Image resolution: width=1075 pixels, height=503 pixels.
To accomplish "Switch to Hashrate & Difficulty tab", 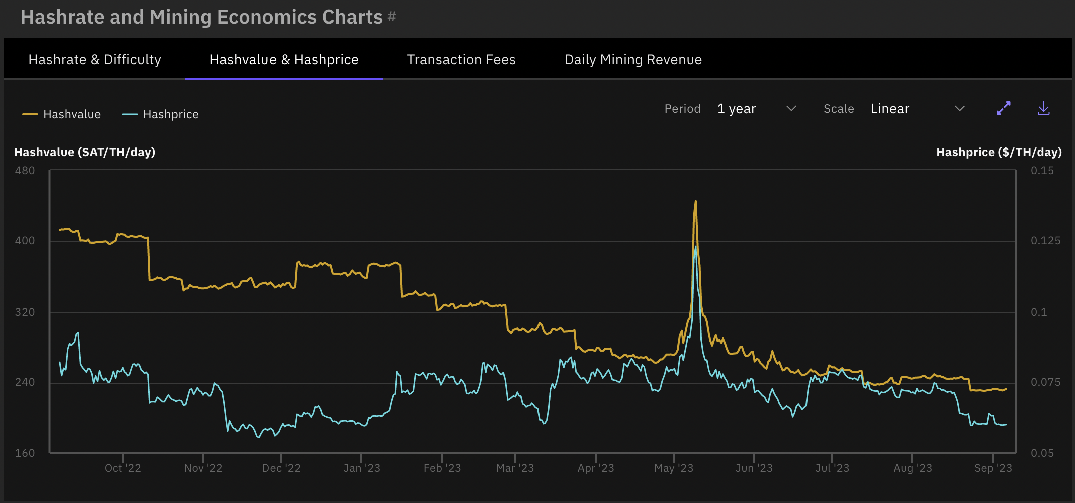I will pyautogui.click(x=95, y=59).
